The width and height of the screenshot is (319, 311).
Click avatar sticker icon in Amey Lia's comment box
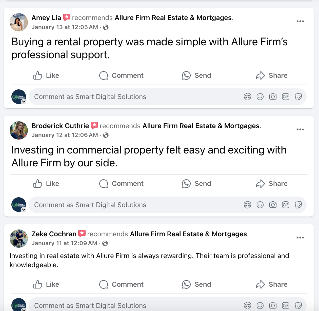(x=247, y=97)
